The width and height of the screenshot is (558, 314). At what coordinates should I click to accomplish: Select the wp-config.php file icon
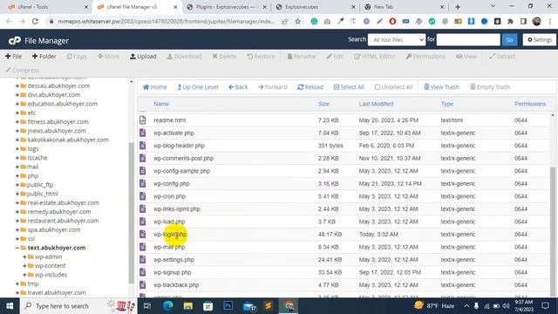tap(143, 183)
